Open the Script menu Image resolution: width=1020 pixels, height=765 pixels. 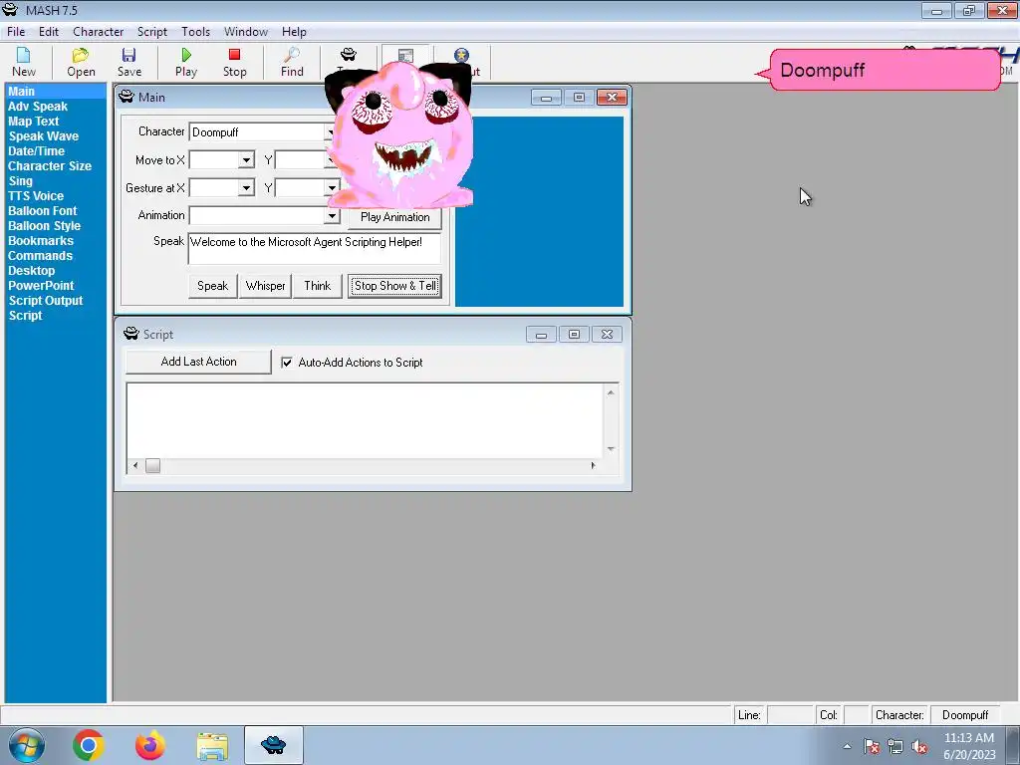click(x=152, y=31)
